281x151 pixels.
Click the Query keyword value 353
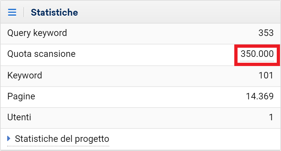click(x=266, y=33)
